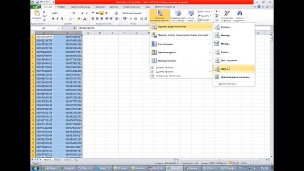Select top vertical alignment

(x=93, y=13)
